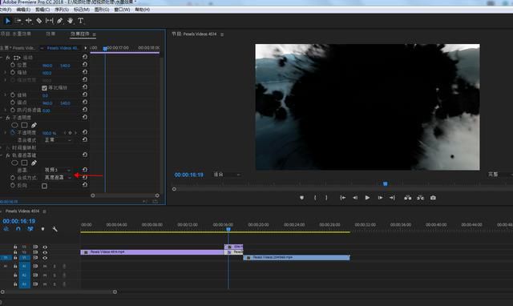
Task: Toggle Opacity animation stopwatch
Action: click(13, 133)
